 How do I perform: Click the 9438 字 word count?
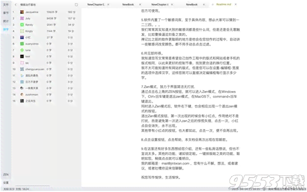tap(52, 18)
